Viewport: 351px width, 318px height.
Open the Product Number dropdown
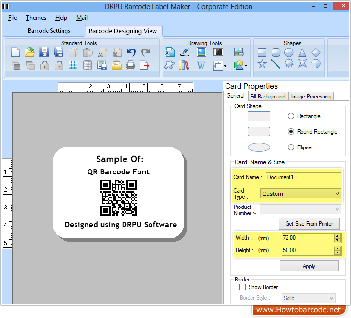[301, 209]
